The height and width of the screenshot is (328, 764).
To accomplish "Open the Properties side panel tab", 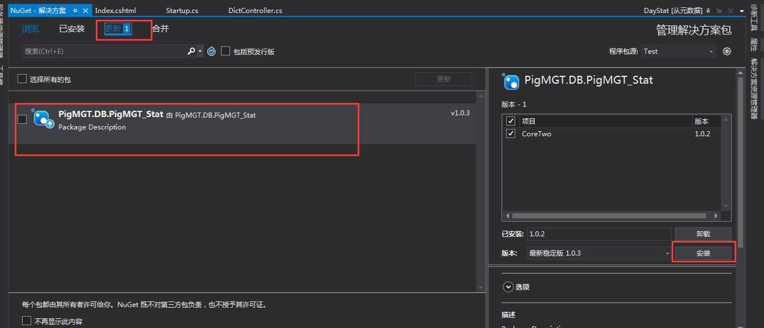I will (754, 45).
